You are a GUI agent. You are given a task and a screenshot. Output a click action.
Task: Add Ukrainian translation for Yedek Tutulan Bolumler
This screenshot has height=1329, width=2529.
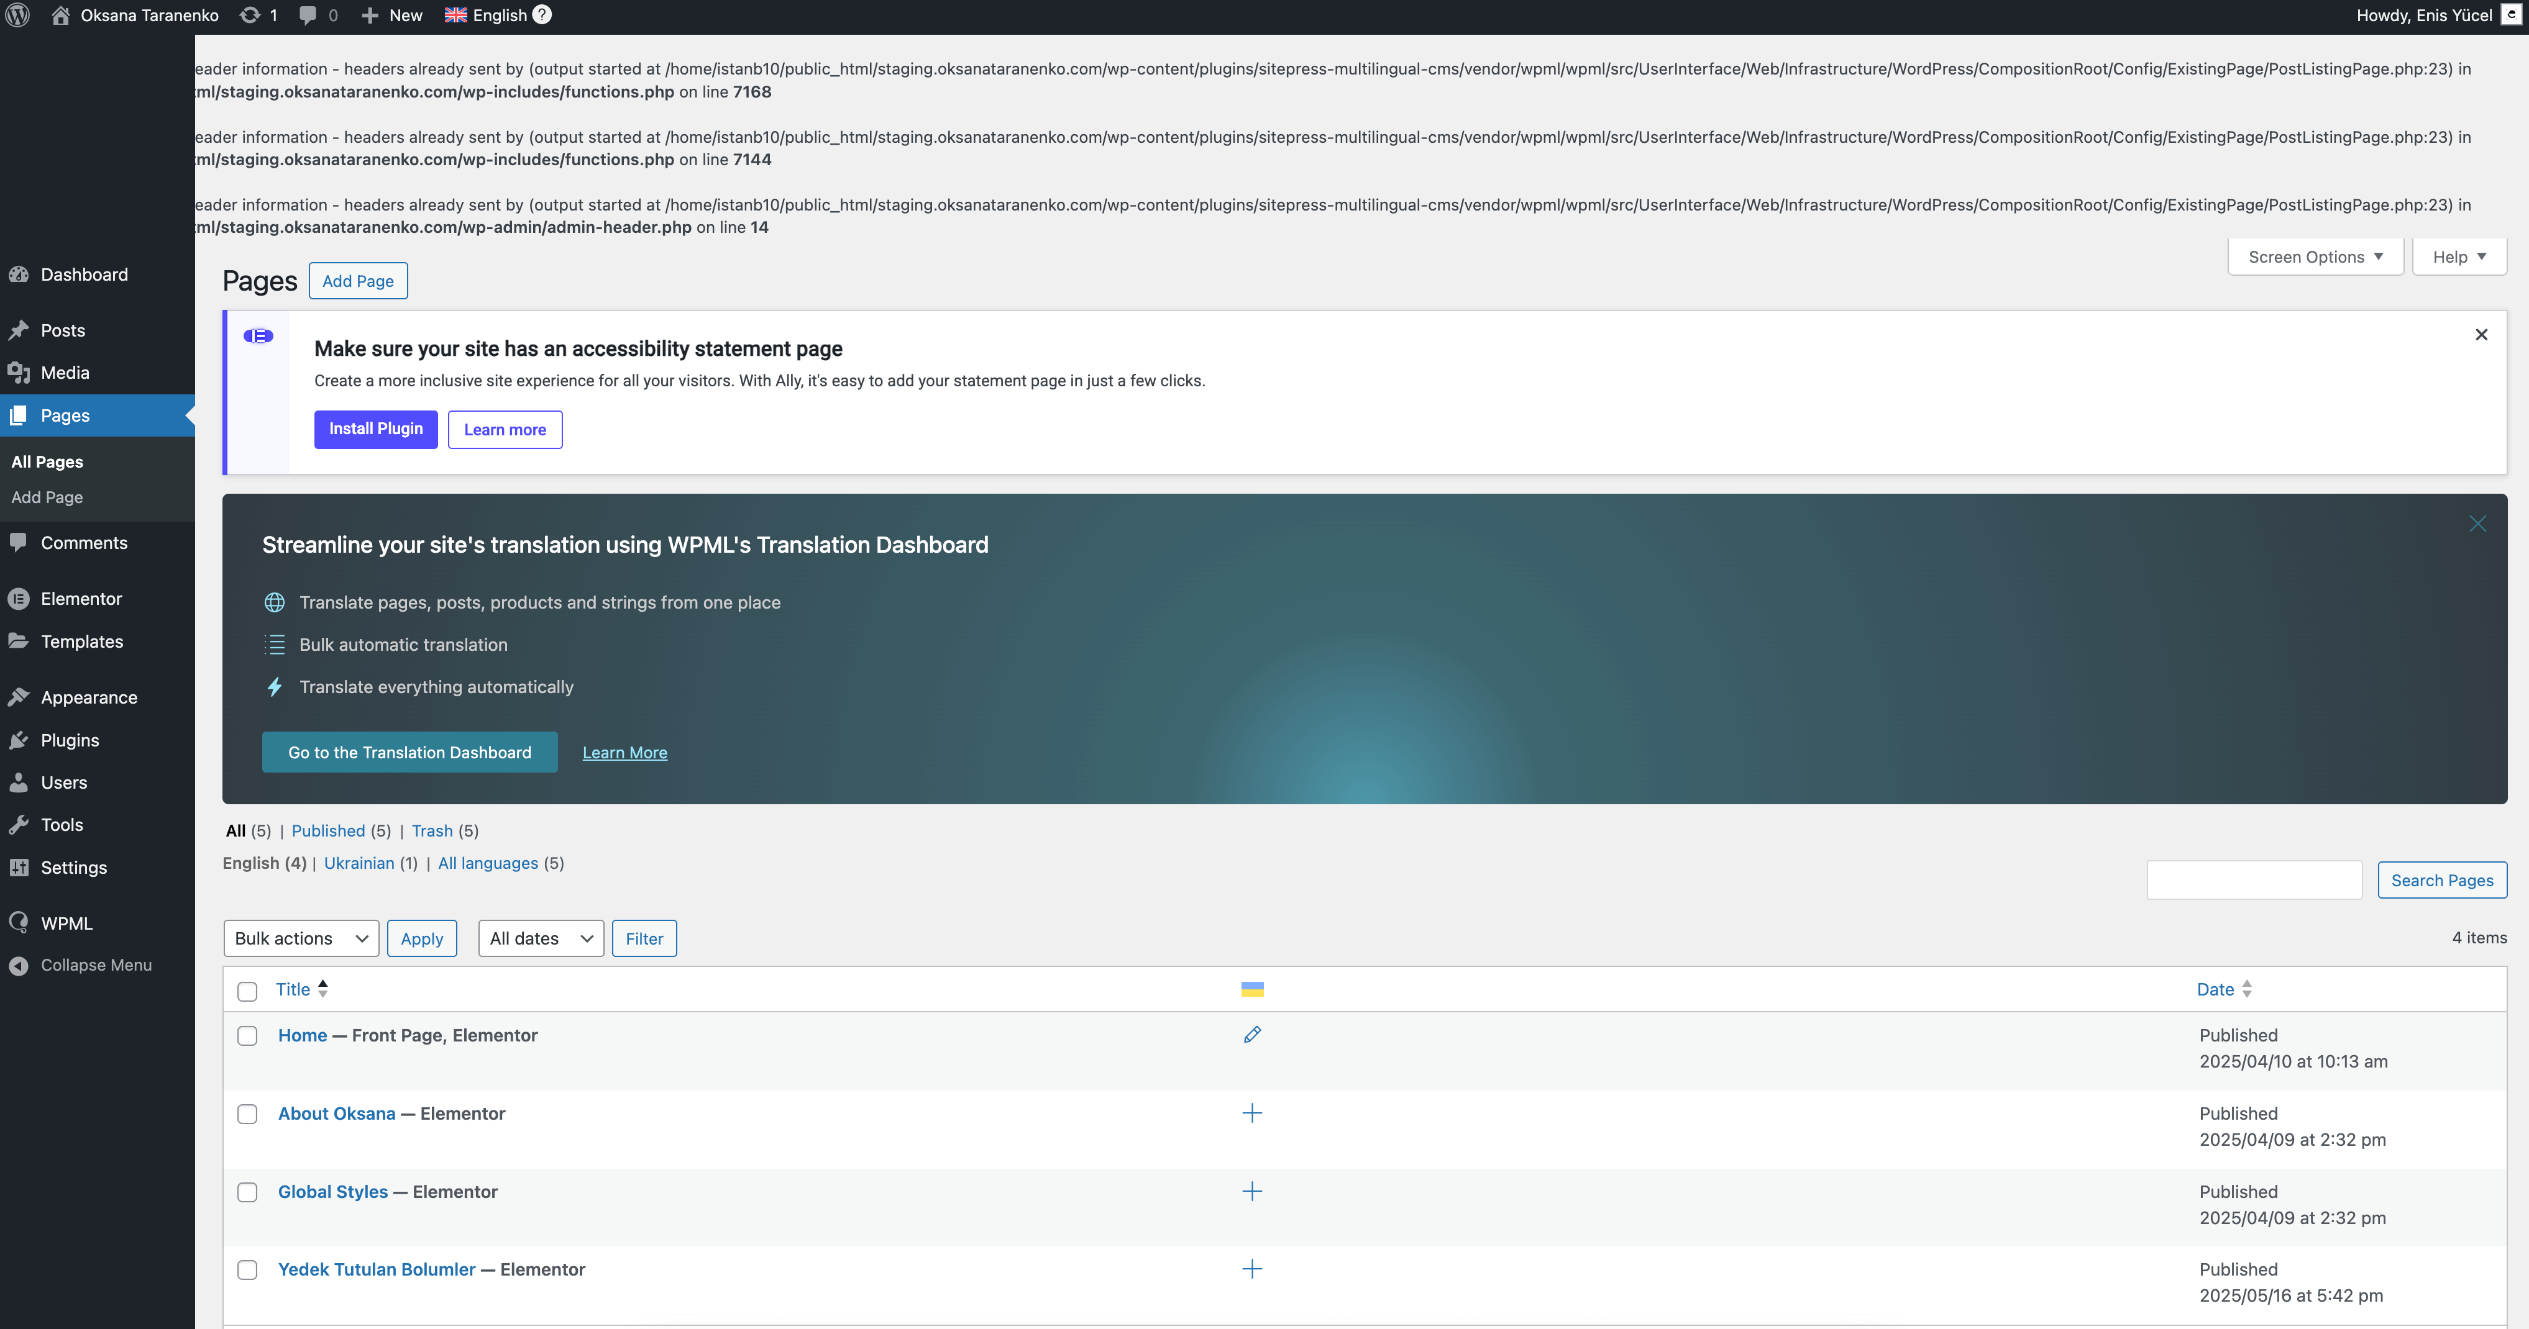(1251, 1269)
